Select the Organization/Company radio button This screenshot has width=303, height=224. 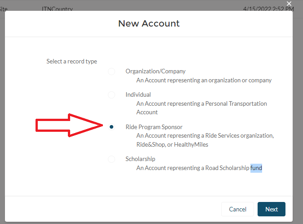[x=111, y=72]
